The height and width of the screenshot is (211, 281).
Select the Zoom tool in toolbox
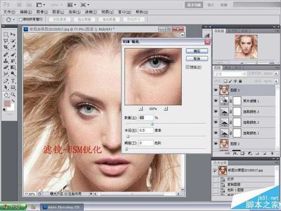click(x=13, y=95)
